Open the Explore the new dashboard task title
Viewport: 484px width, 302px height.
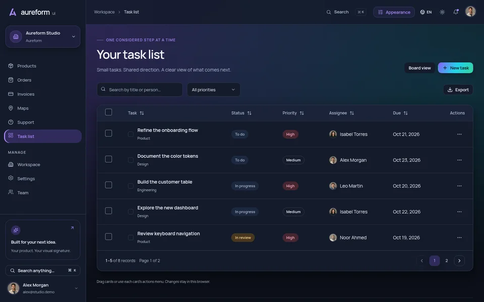[x=167, y=208]
